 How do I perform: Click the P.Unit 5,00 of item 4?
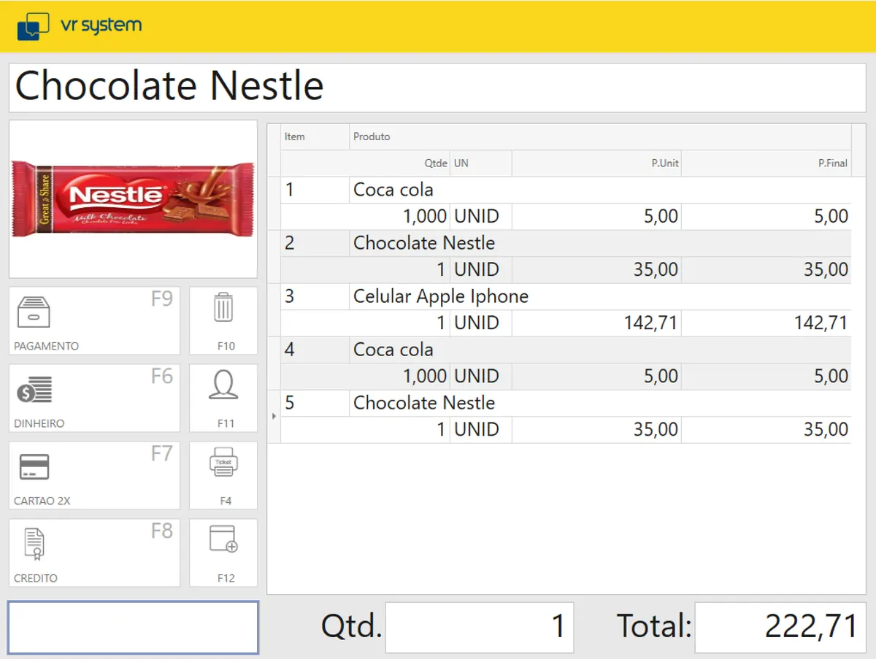tap(596, 376)
